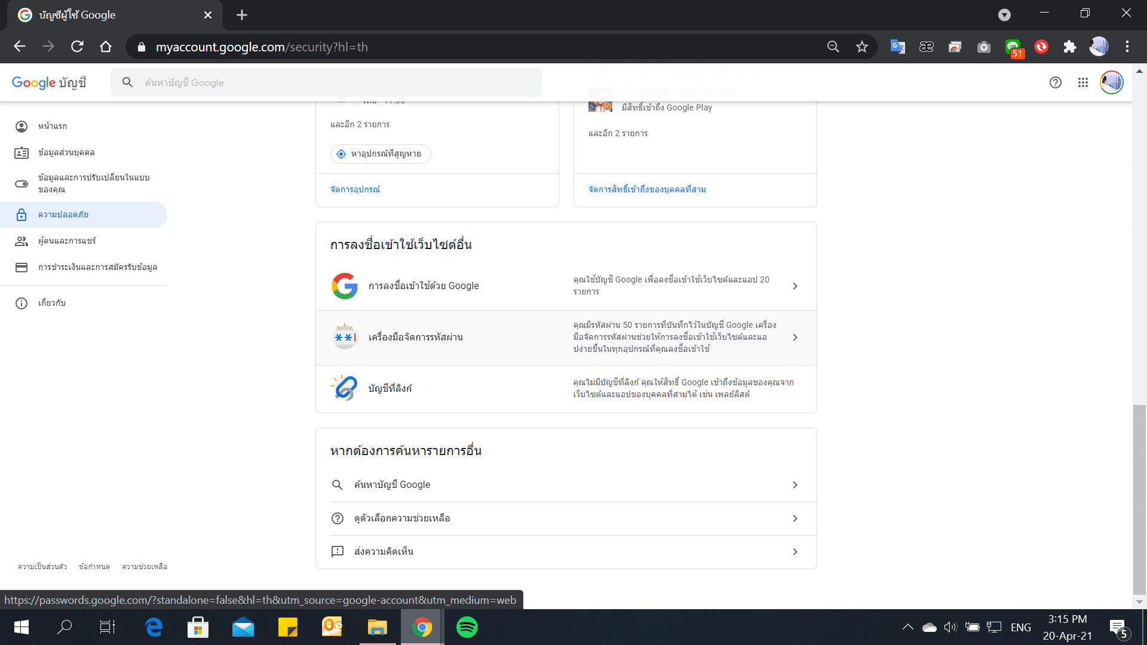Open the browser home page

[106, 47]
